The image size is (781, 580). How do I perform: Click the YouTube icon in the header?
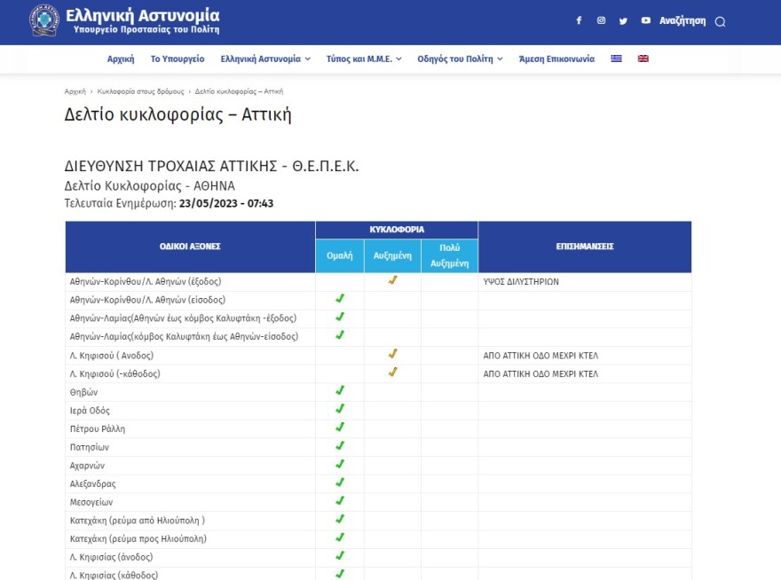coord(645,20)
